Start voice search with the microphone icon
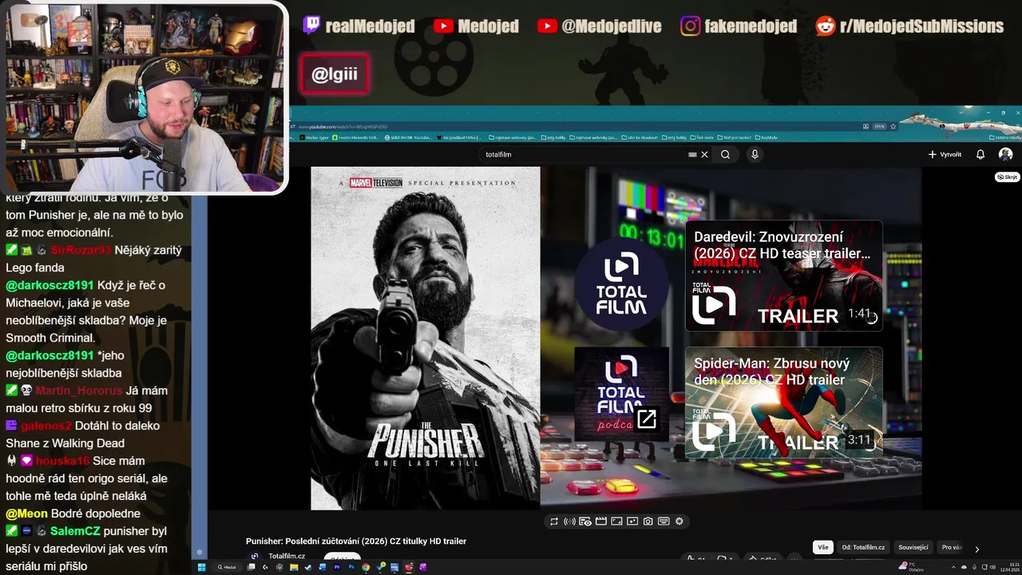Image resolution: width=1022 pixels, height=575 pixels. (x=755, y=154)
